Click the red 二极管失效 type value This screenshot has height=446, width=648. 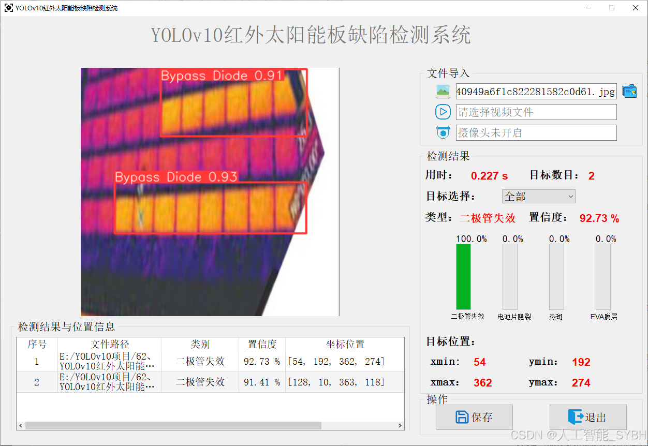point(488,218)
